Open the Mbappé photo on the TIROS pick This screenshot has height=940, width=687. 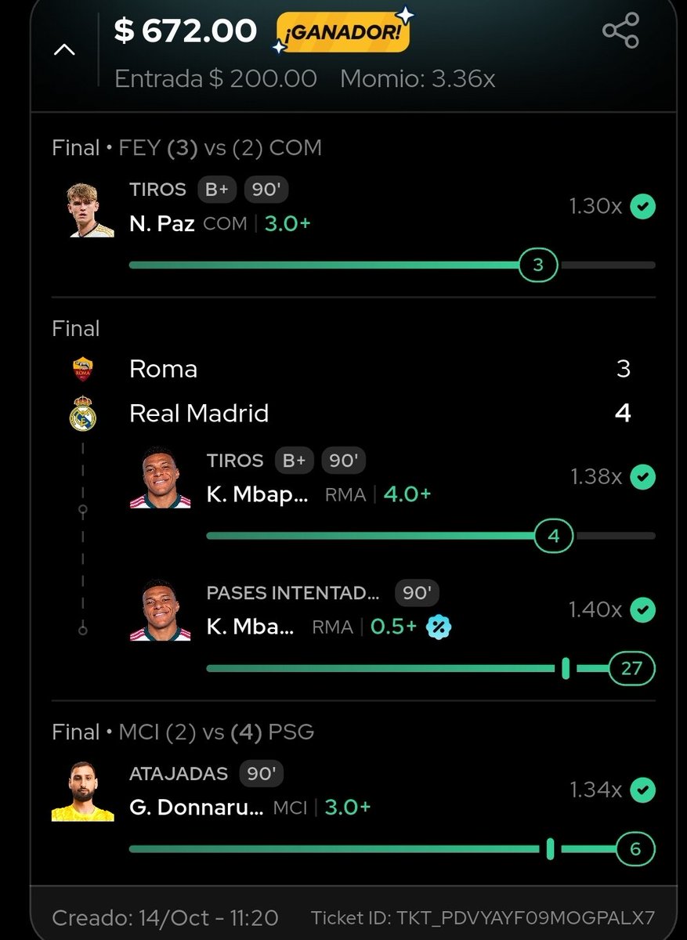161,477
